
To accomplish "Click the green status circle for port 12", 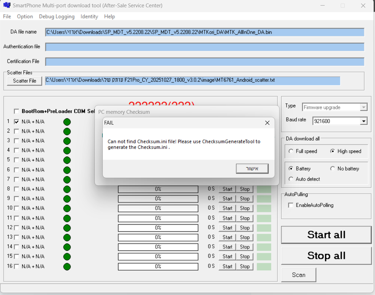I will click(x=67, y=228).
